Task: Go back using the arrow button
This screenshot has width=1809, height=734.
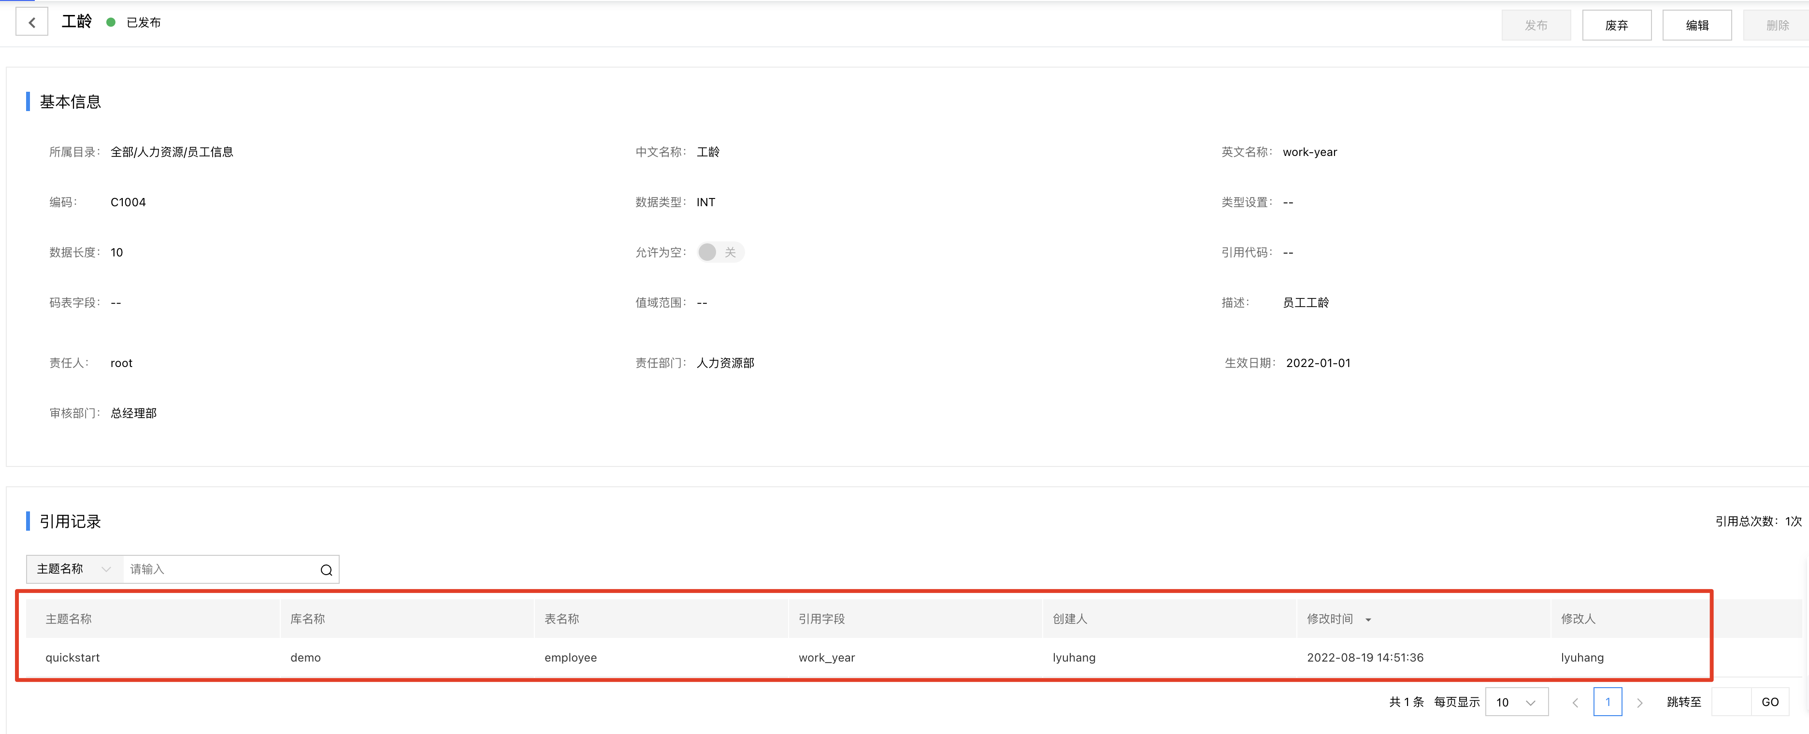Action: (x=31, y=23)
